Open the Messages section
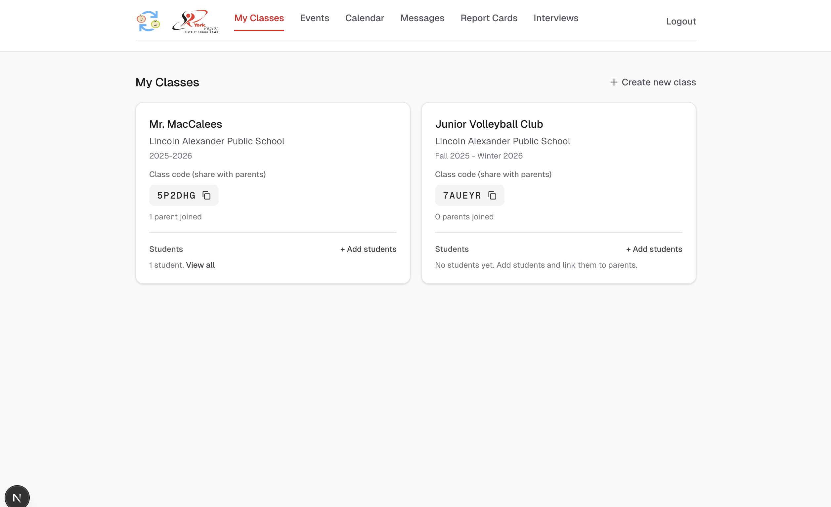The image size is (831, 507). pyautogui.click(x=422, y=18)
